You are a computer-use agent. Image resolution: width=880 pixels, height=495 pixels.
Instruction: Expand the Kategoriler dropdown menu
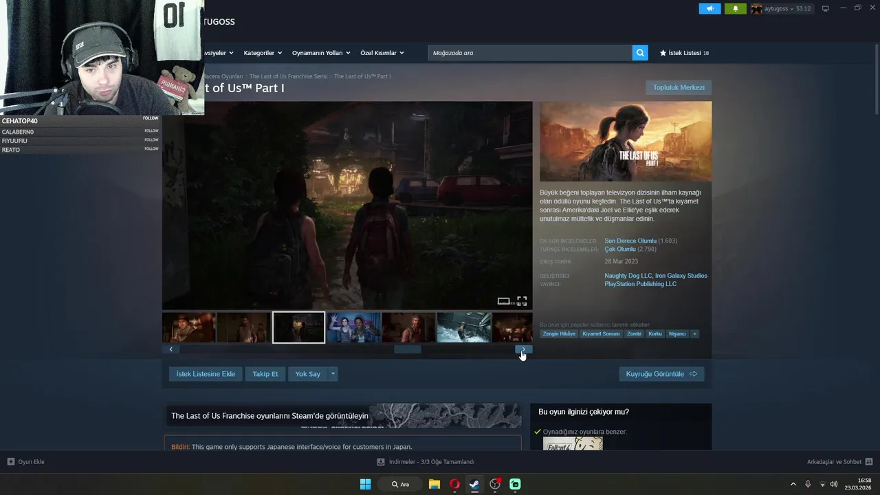pyautogui.click(x=262, y=53)
